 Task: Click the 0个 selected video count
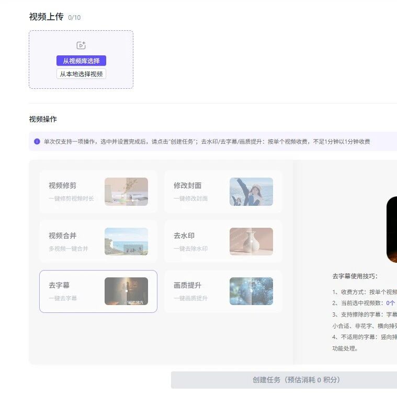tap(390, 303)
